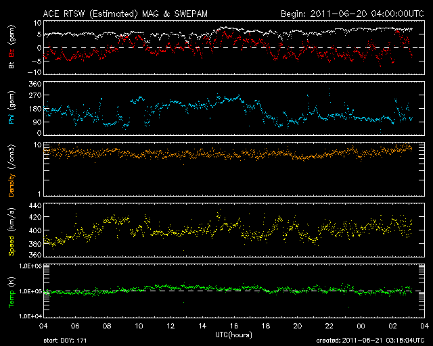Screen dimensions: 433x346
Task: Click the "-5" tick on Bt Bz axis
Action: pos(37,61)
